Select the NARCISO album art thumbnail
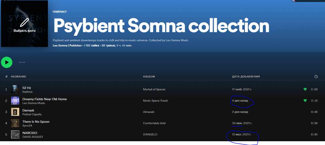Image resolution: width=325 pixels, height=145 pixels. (15, 134)
